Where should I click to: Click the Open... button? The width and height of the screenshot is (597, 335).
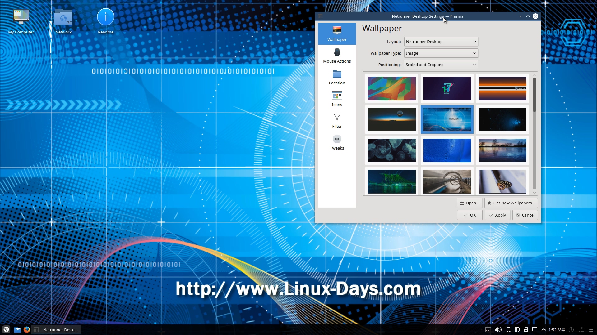470,203
